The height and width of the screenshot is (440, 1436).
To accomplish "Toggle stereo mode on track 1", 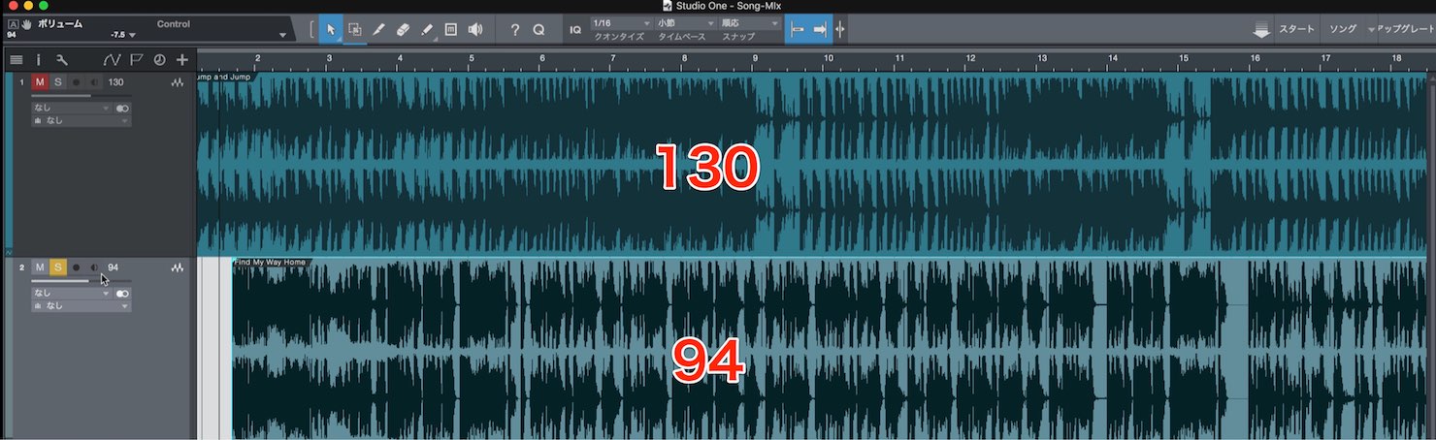I will (x=122, y=109).
